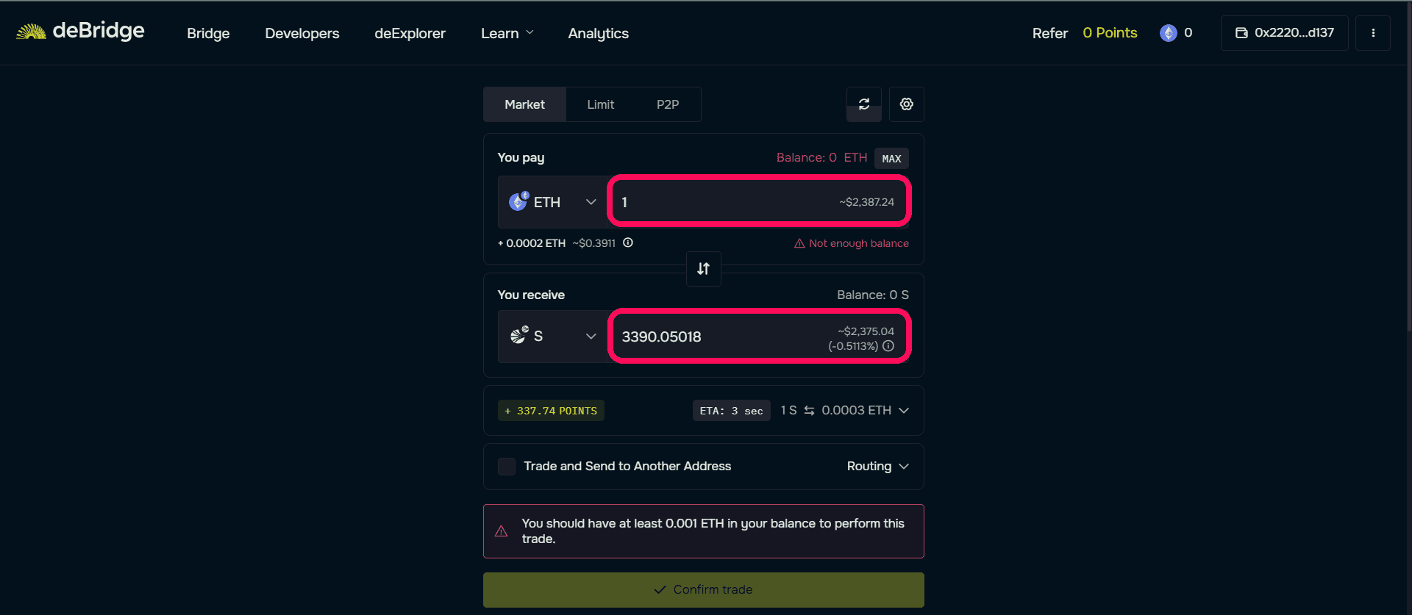Click the Balance: 0 ETH text
The image size is (1412, 615).
[x=821, y=157]
